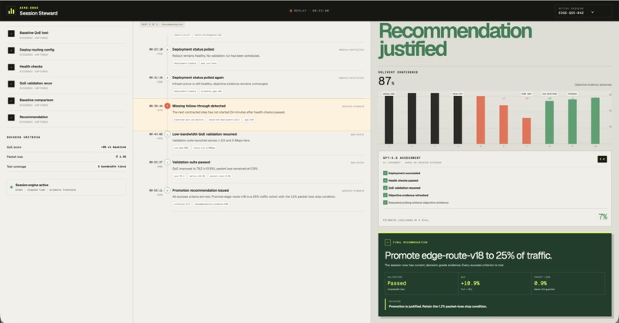Image resolution: width=619 pixels, height=323 pixels.
Task: Select the QoE validation rerun step label
Action: [35, 83]
